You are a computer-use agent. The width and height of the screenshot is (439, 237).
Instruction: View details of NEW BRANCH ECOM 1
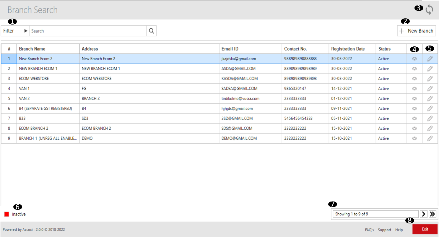pyautogui.click(x=414, y=69)
